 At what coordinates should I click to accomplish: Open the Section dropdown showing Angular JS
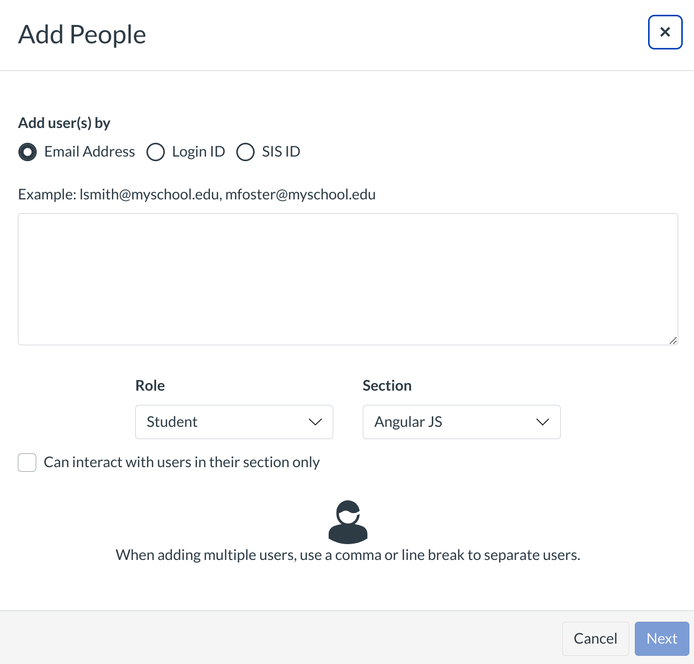(x=452, y=422)
